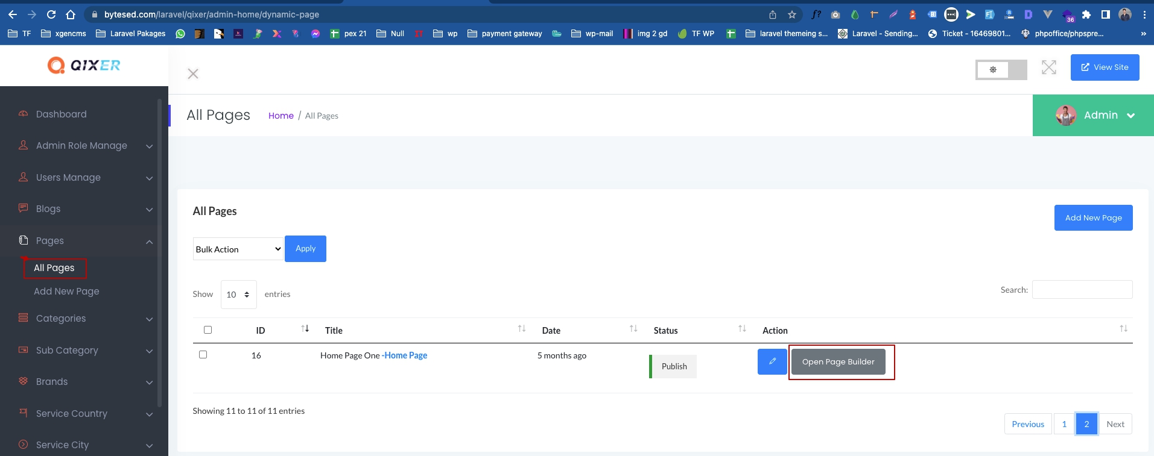Click the blue pencil edit icon

(772, 361)
